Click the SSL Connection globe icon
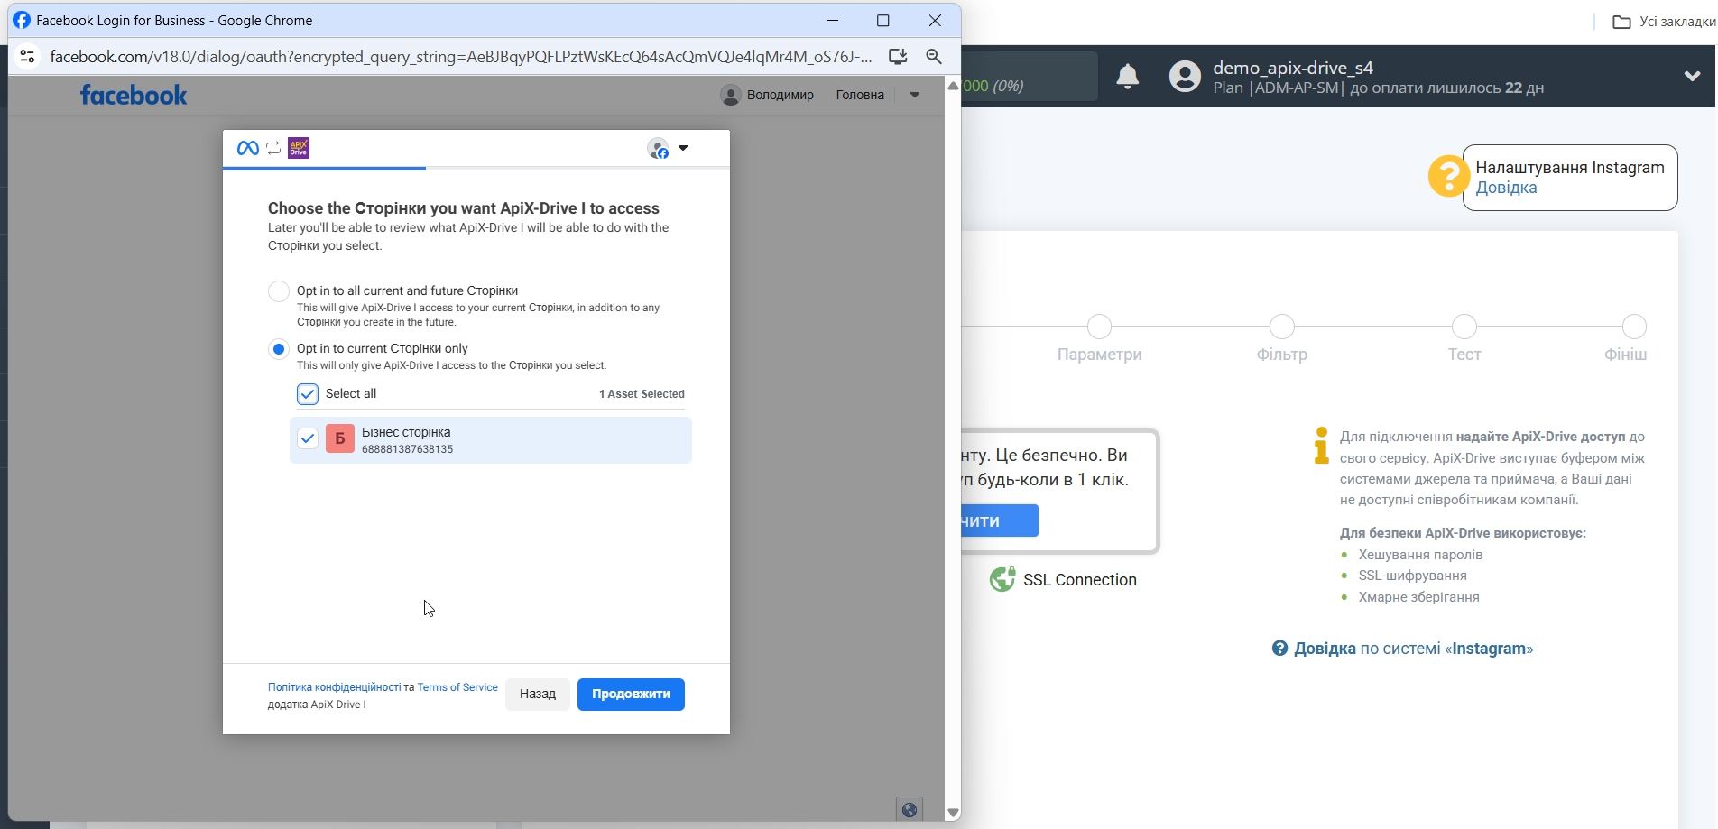 click(1002, 579)
